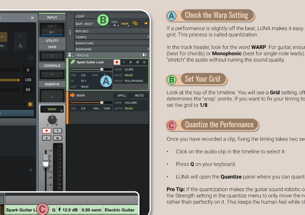Click the value field showing 0 in quantize panel
Viewport: 305px width, 215px height.
click(28, 70)
